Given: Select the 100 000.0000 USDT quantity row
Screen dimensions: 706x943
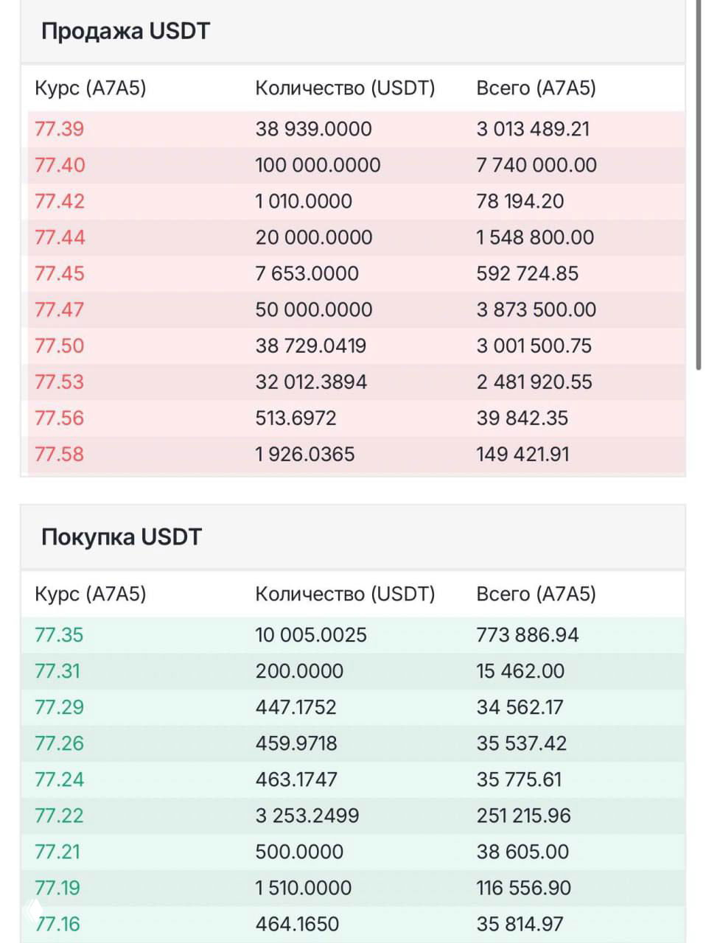Looking at the screenshot, I should (317, 165).
